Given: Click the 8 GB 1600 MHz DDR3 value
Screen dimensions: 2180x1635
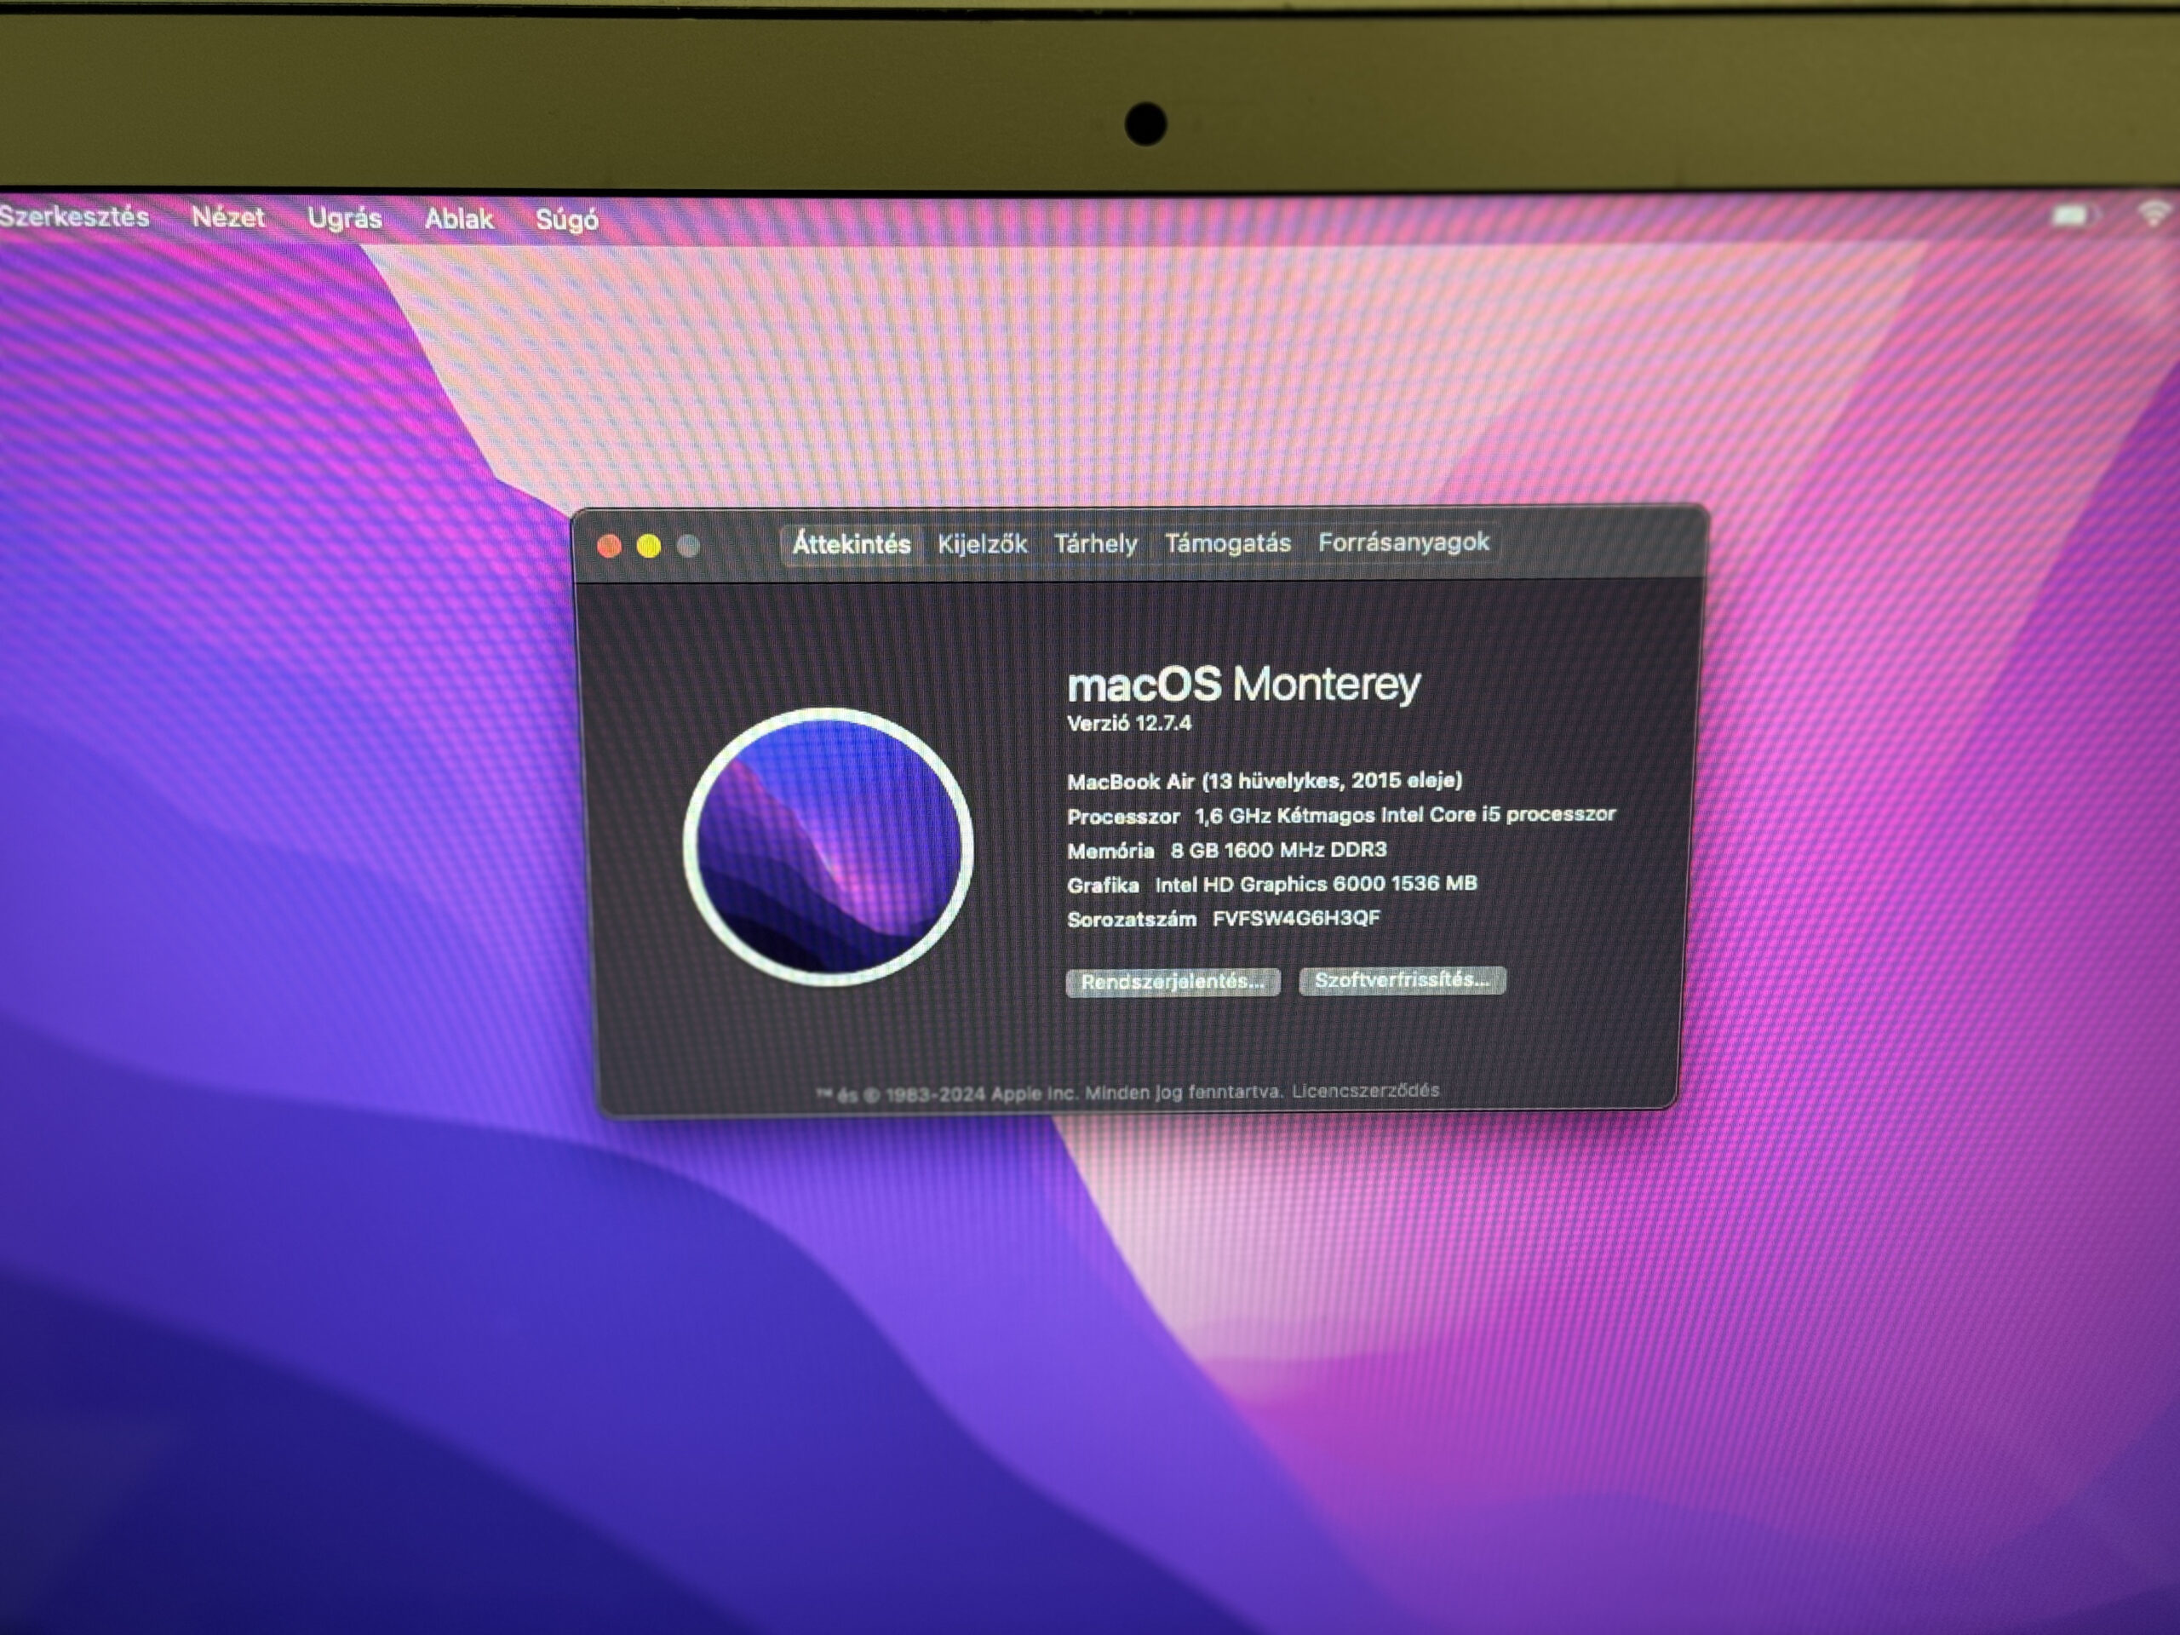Looking at the screenshot, I should tap(1278, 850).
